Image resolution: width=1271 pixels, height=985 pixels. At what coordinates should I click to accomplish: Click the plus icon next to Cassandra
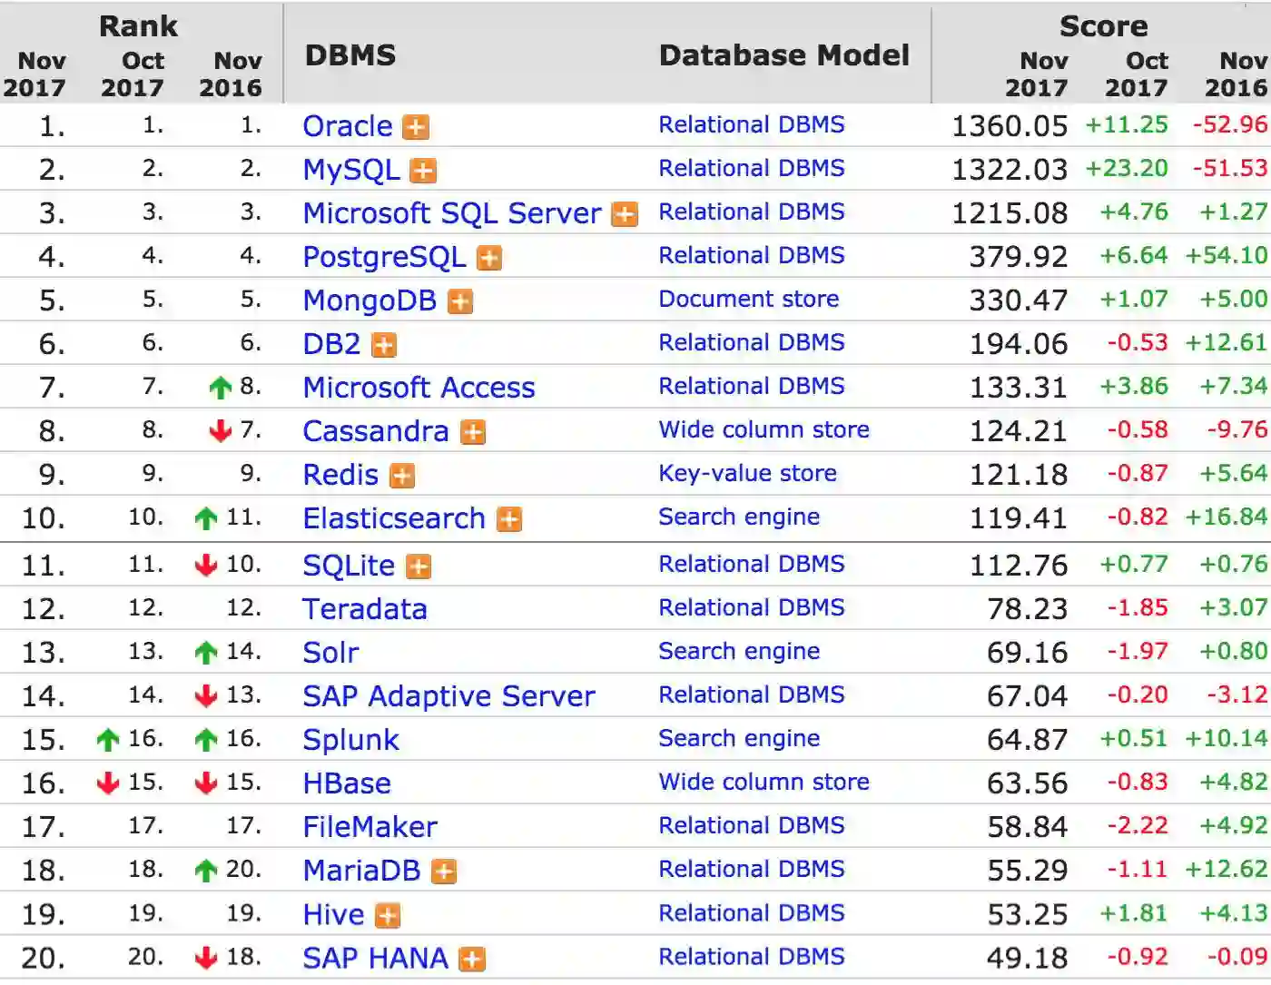tap(472, 432)
